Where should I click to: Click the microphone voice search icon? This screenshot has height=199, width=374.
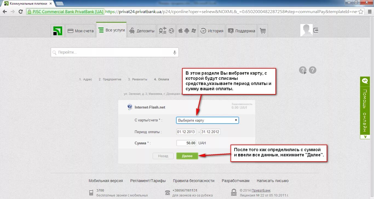175,52
